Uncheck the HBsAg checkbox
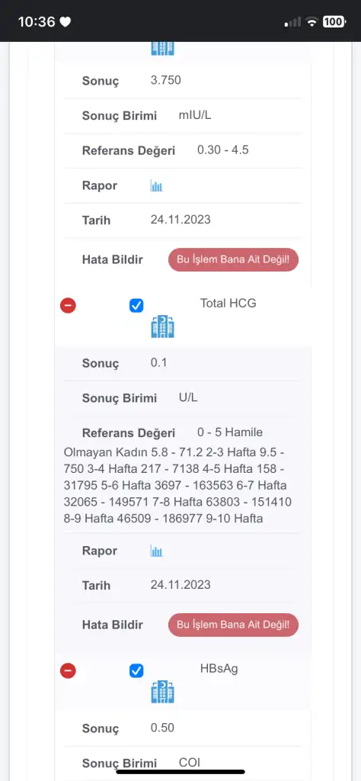 (x=136, y=671)
